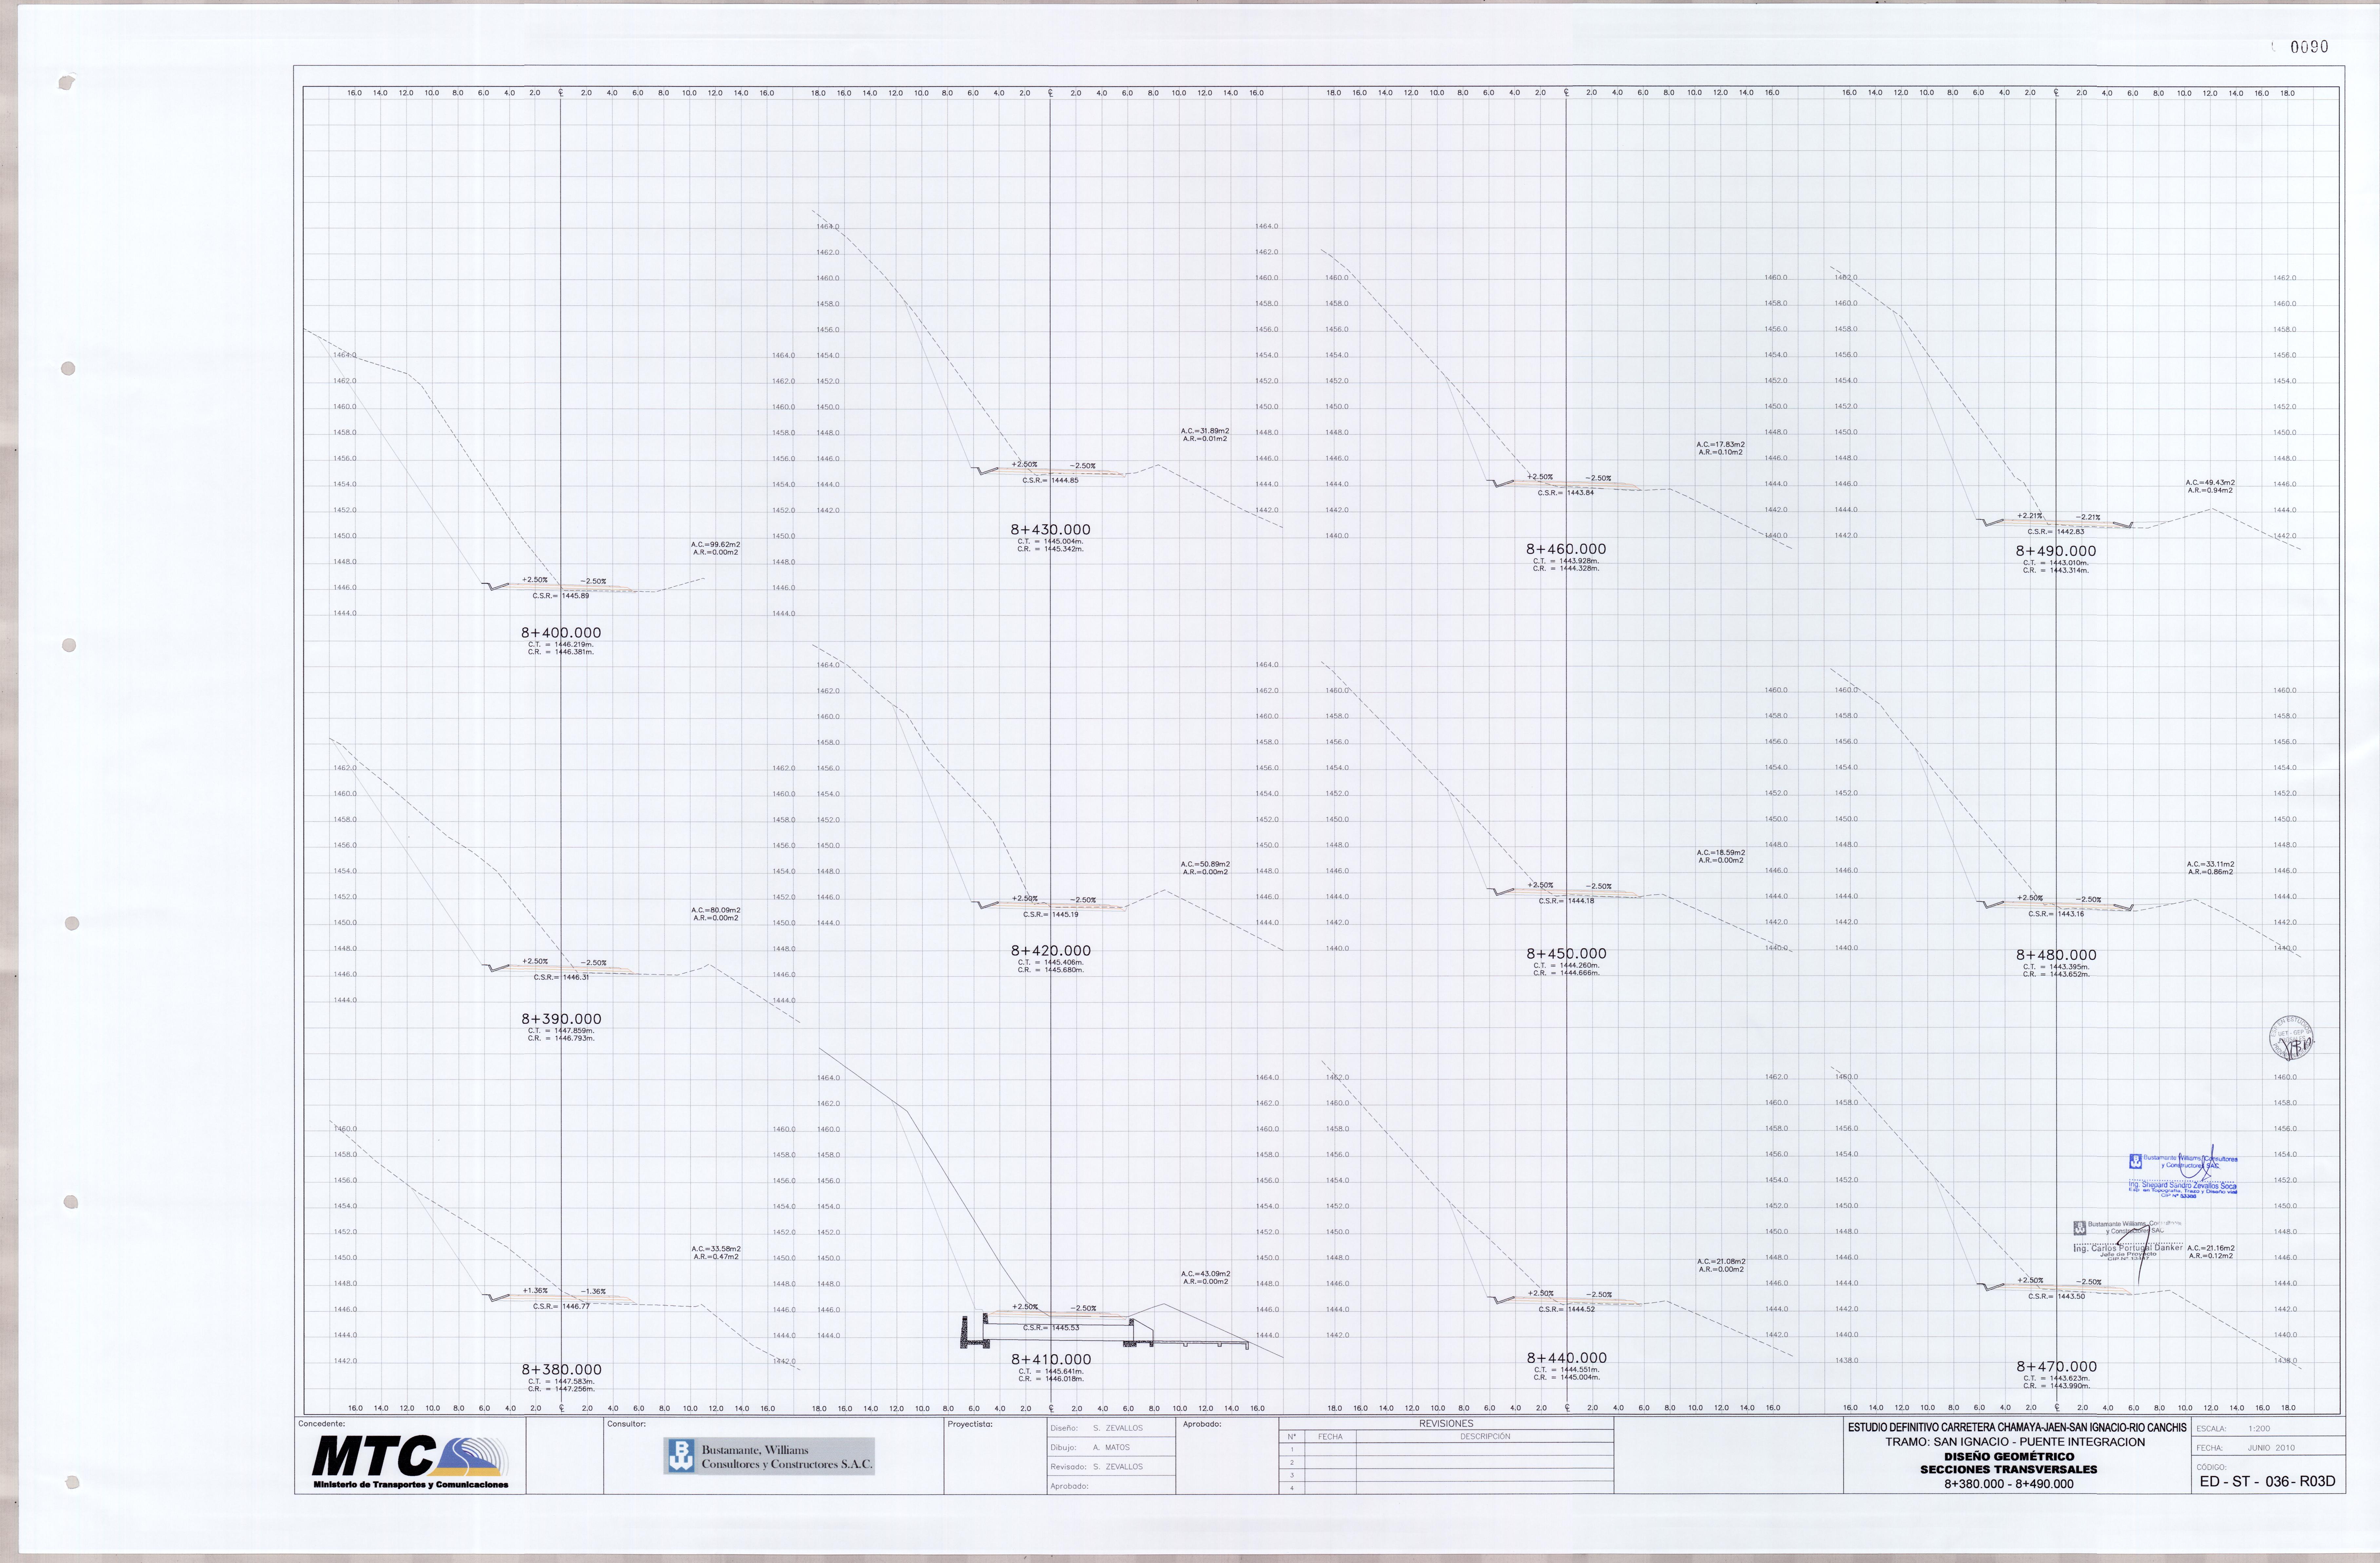Click the C.S.R.= 1442.83 value
Image resolution: width=2380 pixels, height=1563 pixels.
(x=2056, y=532)
